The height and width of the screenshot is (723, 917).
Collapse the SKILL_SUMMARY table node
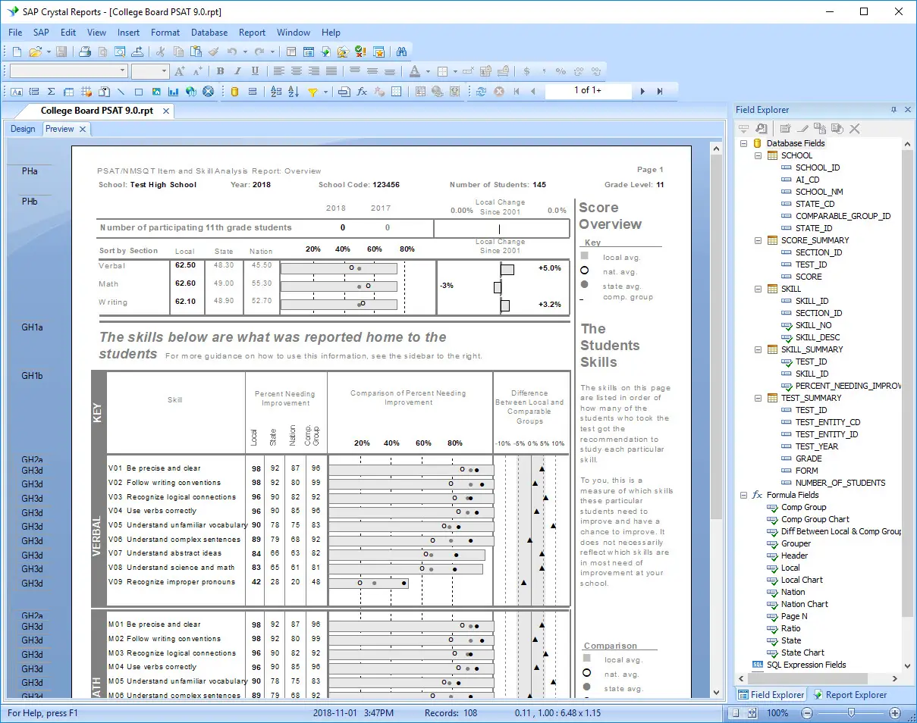[758, 349]
